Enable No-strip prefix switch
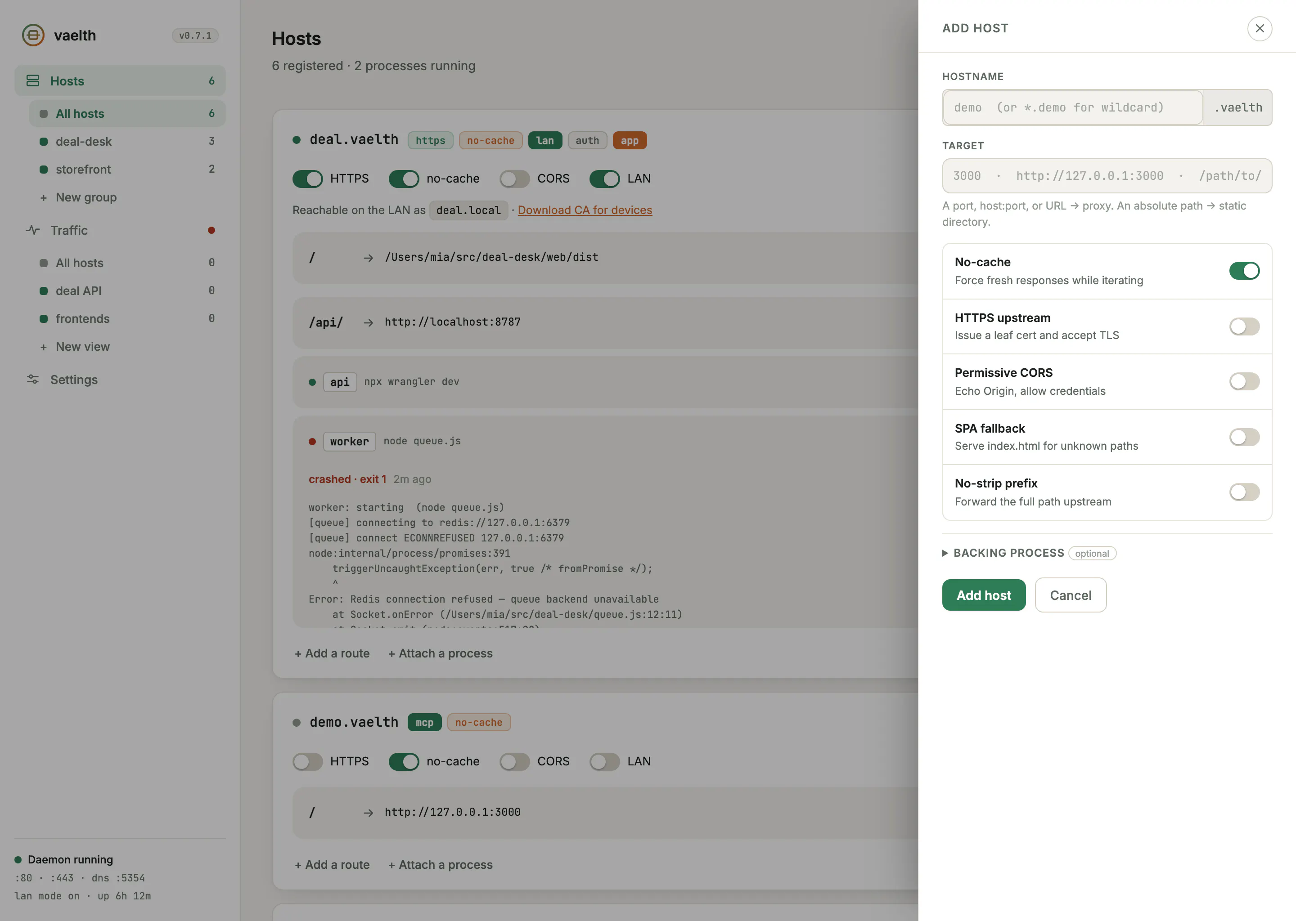The height and width of the screenshot is (921, 1296). click(1244, 492)
